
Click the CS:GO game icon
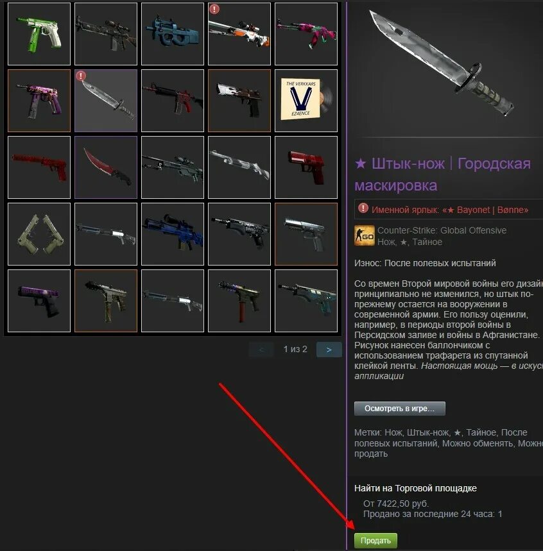tap(365, 236)
